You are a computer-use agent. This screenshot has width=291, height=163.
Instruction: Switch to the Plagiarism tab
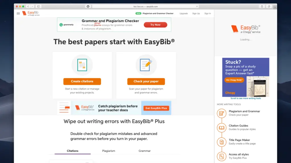pos(109,151)
